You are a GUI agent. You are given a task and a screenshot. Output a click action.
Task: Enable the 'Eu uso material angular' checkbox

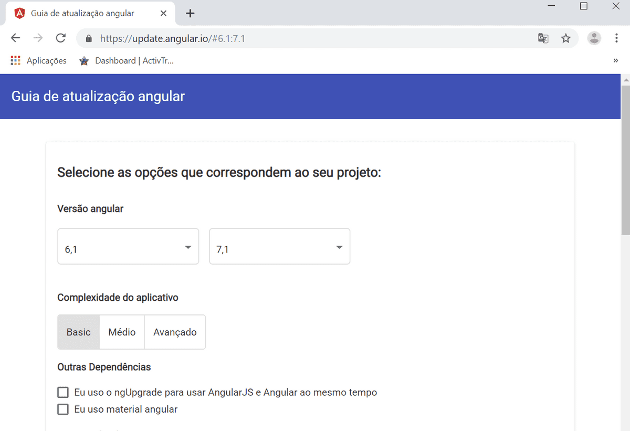coord(63,409)
